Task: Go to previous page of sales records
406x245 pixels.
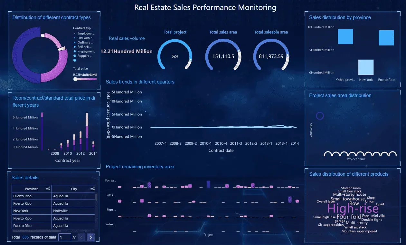Action: pos(81,237)
